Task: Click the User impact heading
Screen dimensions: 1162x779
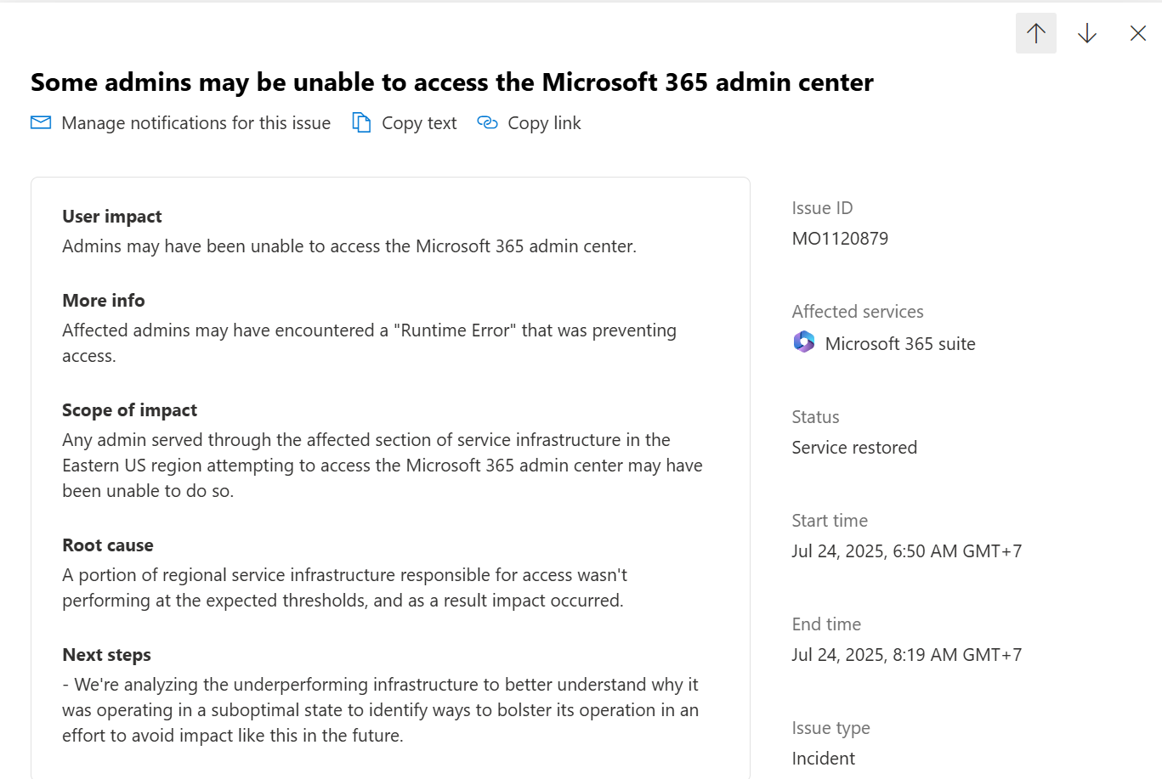Action: (x=112, y=217)
